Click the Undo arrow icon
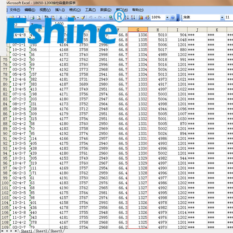233x233 pixels. pyautogui.click(x=90, y=18)
